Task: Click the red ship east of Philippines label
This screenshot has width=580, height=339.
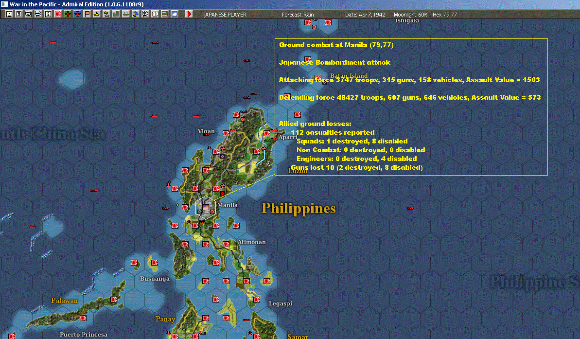Action: click(410, 208)
